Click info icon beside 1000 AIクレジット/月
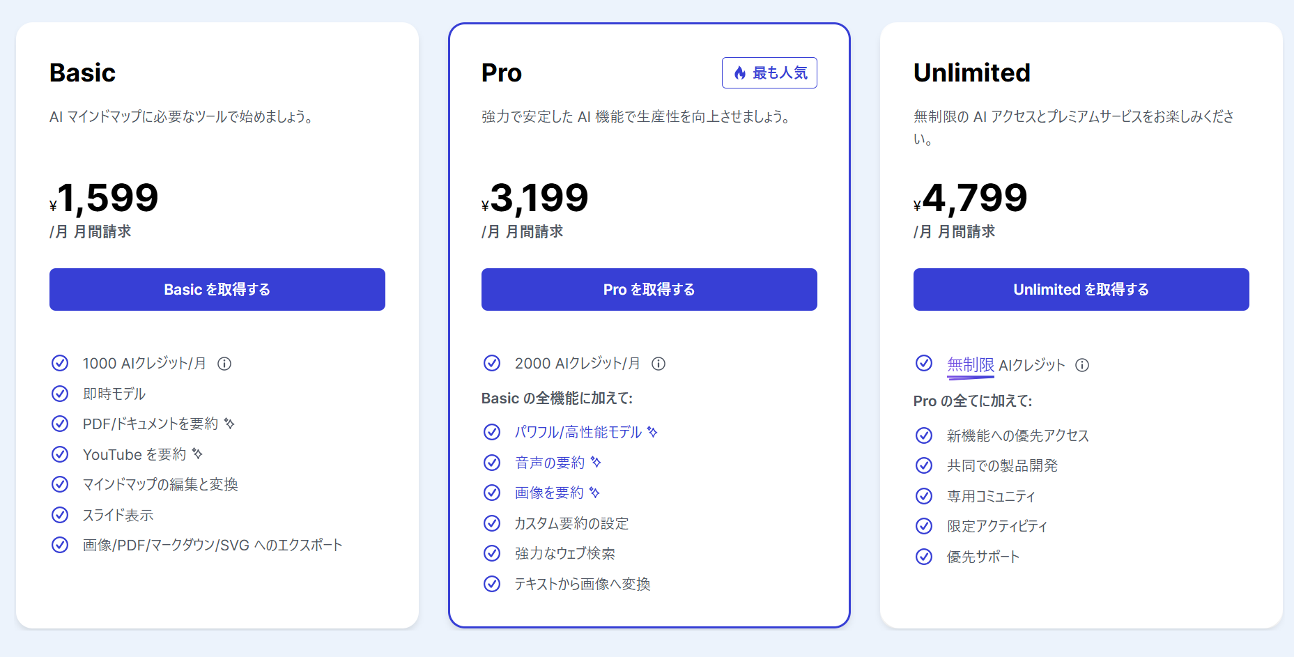This screenshot has height=657, width=1294. pyautogui.click(x=224, y=364)
